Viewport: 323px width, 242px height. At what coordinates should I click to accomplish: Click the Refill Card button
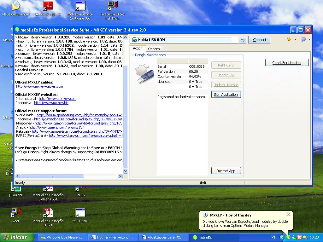click(226, 65)
